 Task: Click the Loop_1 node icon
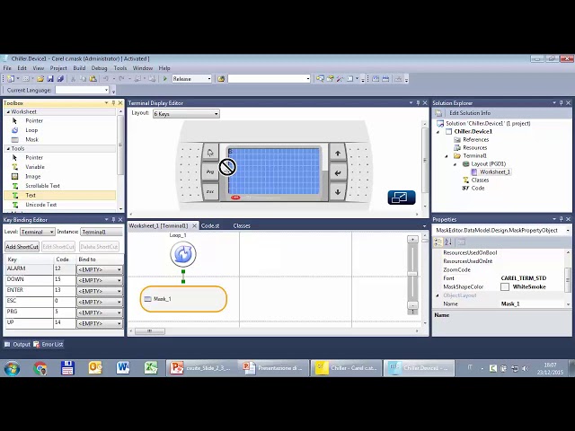point(183,254)
